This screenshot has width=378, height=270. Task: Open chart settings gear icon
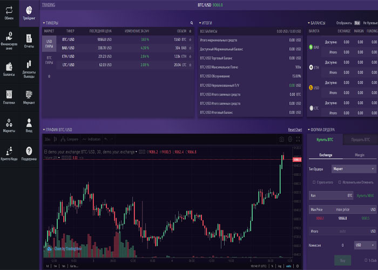(x=290, y=139)
